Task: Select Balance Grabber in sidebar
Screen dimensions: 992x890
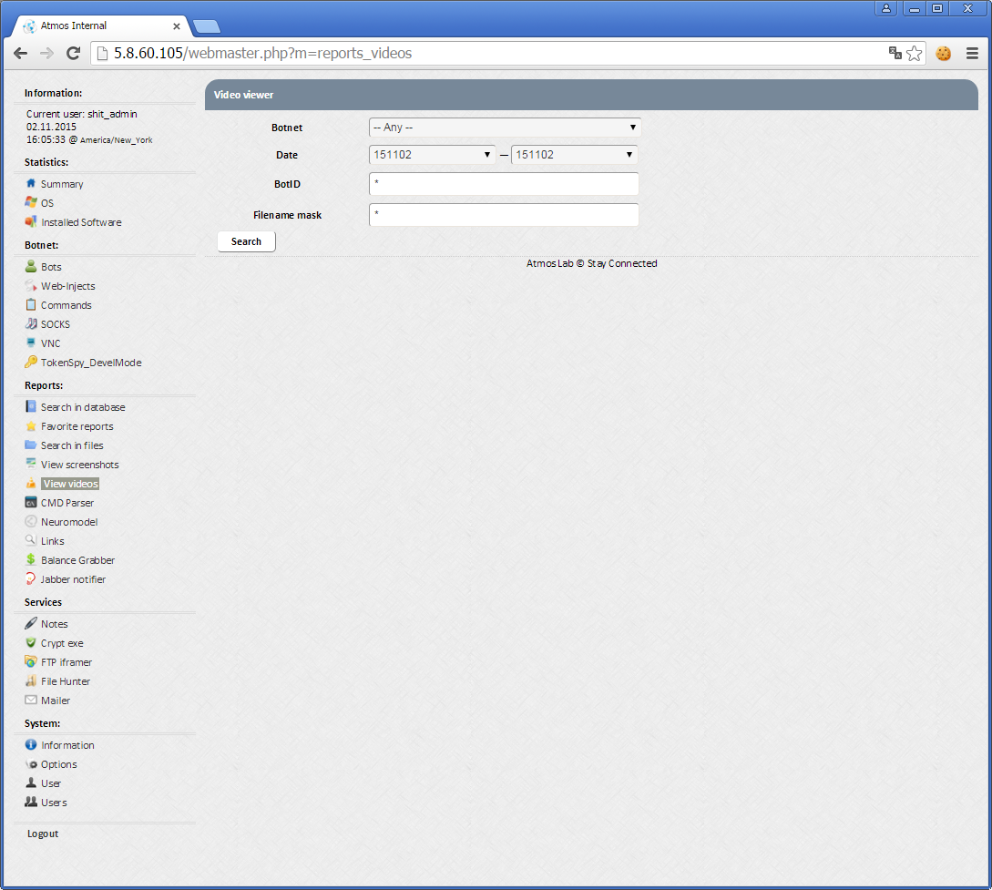Action: 77,560
